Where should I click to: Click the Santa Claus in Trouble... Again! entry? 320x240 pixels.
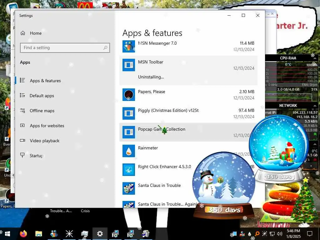167,204
